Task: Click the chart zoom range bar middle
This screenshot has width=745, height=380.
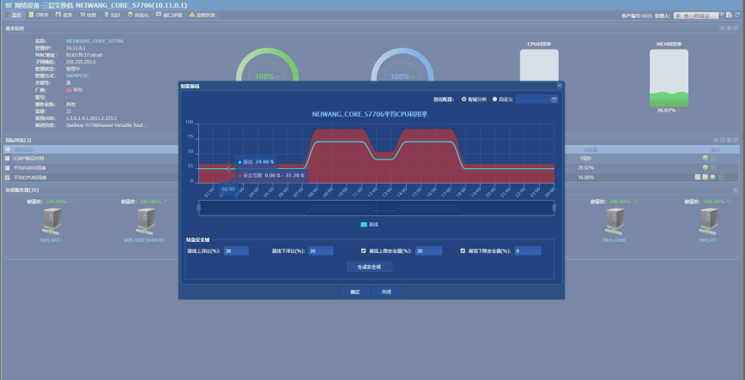Action: coord(376,208)
